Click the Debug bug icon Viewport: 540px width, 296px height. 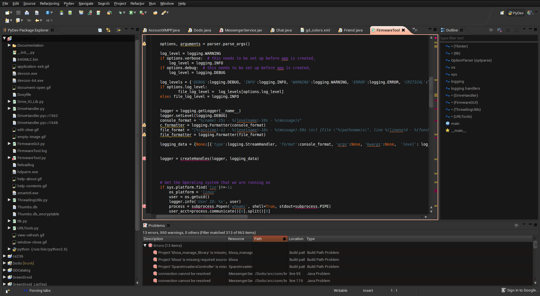pos(120,13)
